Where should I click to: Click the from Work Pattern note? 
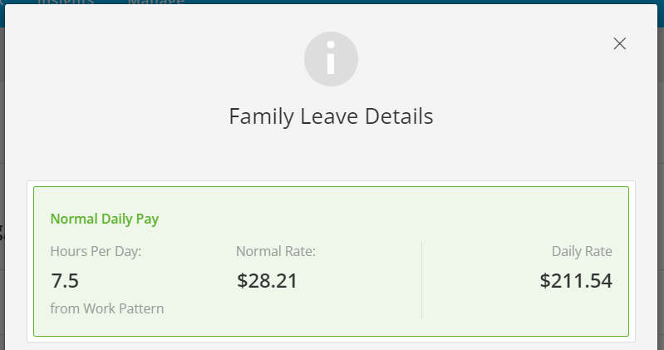pyautogui.click(x=107, y=308)
